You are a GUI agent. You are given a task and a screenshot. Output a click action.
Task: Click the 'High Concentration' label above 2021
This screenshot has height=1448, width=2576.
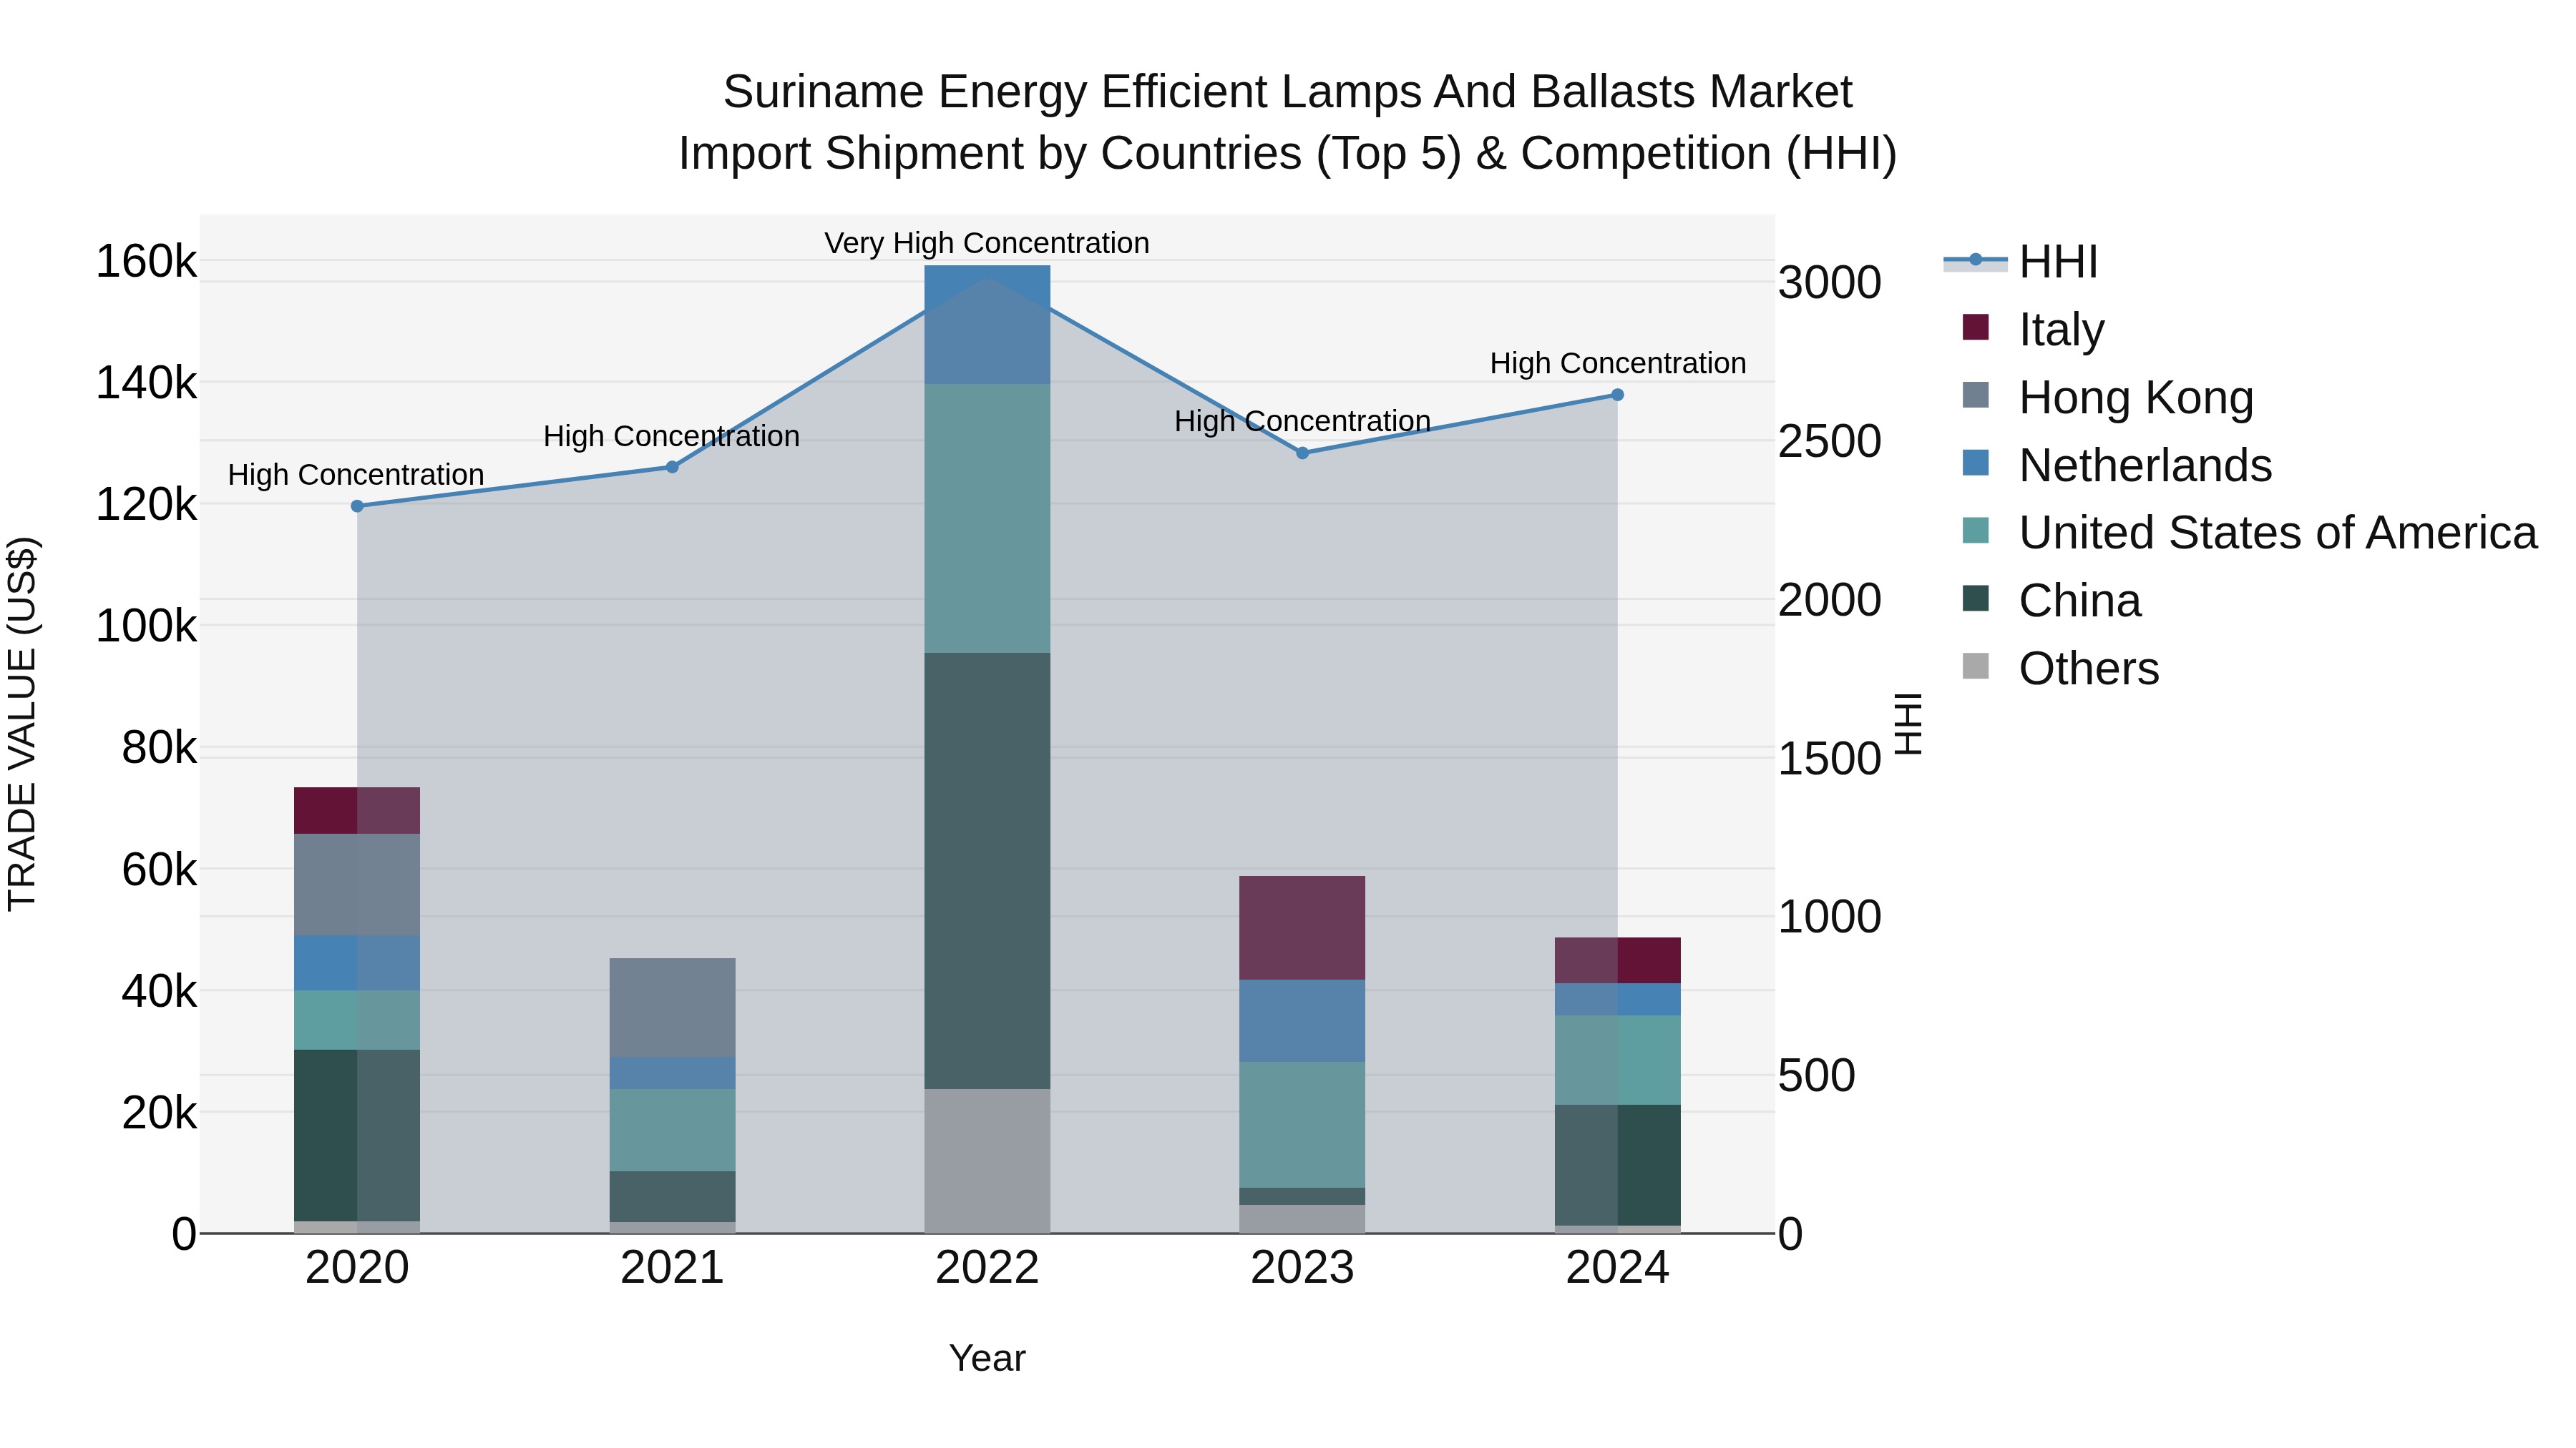(x=671, y=435)
